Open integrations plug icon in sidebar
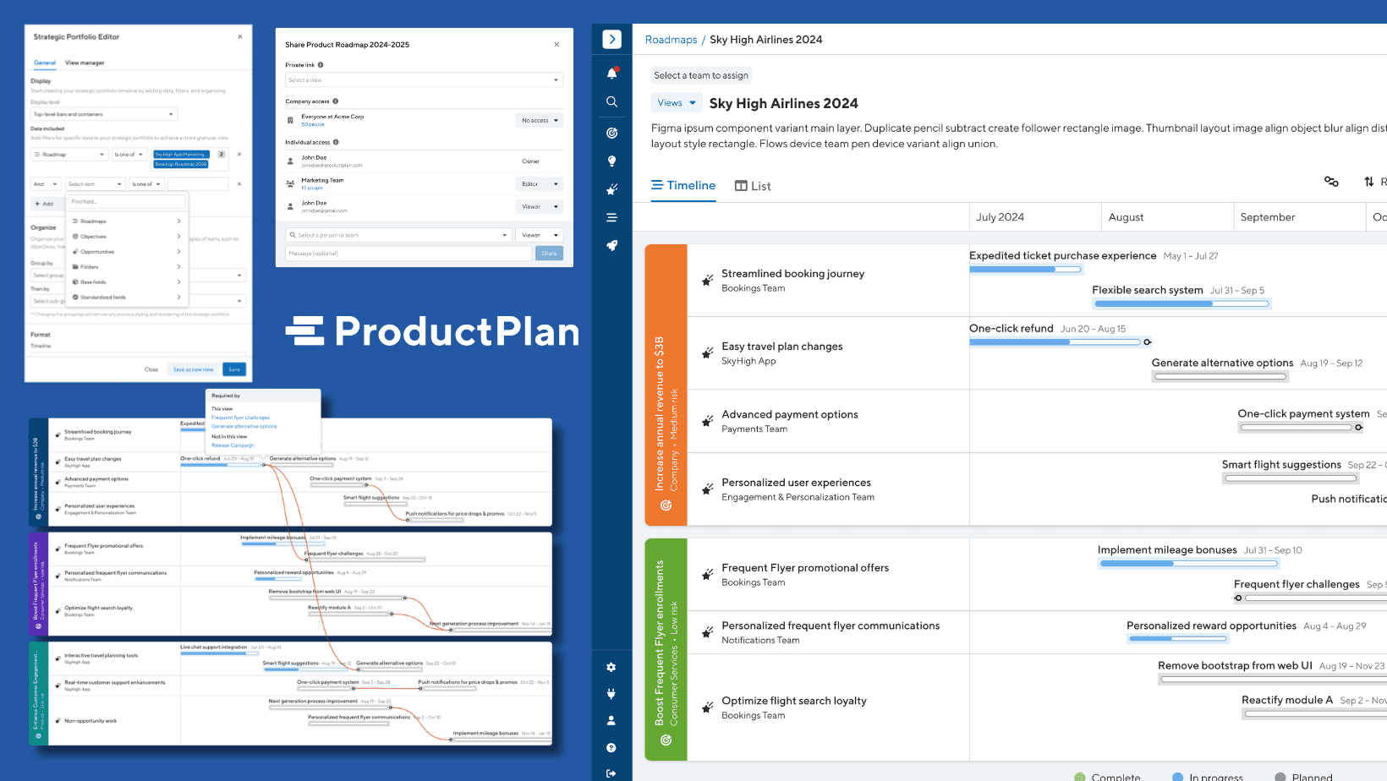 pyautogui.click(x=611, y=694)
